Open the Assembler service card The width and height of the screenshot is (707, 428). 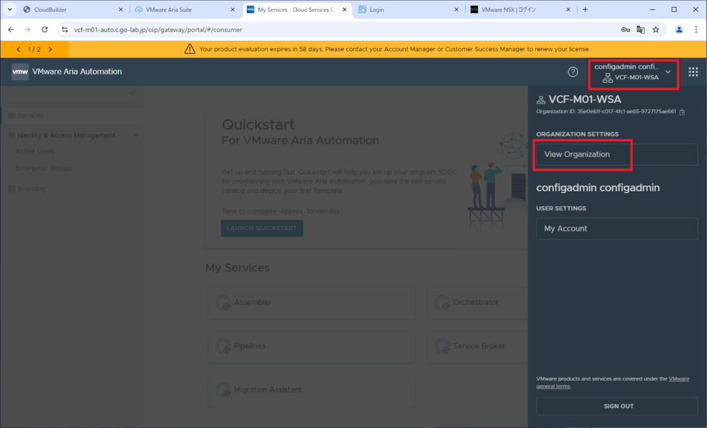(x=312, y=303)
